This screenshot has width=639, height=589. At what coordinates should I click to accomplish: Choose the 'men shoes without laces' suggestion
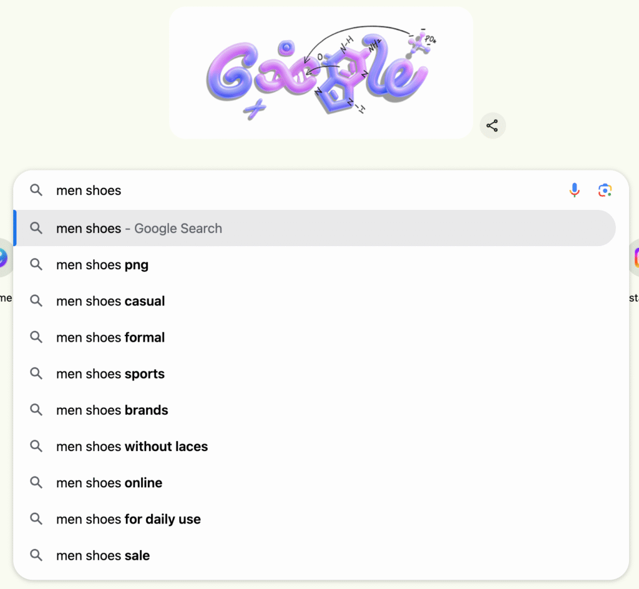tap(132, 446)
